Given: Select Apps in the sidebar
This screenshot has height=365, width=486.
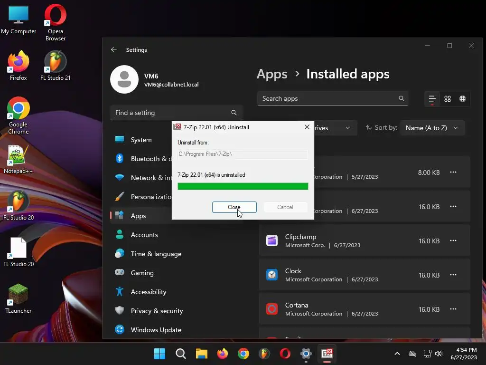Looking at the screenshot, I should (x=141, y=216).
